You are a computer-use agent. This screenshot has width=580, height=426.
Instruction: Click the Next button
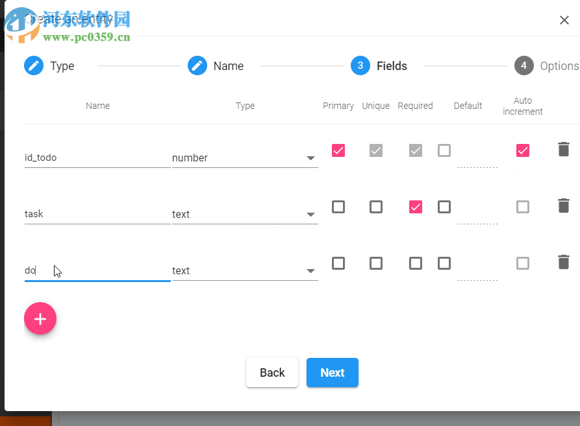click(332, 372)
